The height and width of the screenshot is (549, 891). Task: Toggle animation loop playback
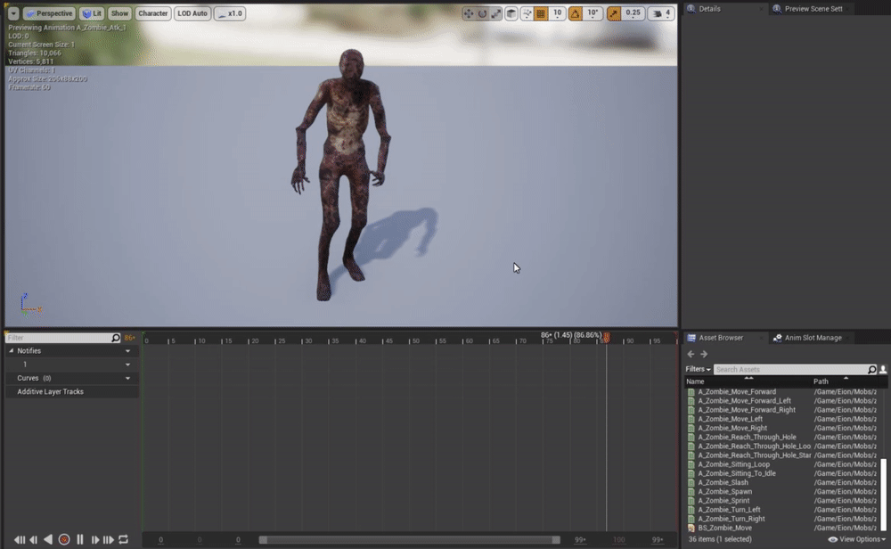click(x=123, y=539)
